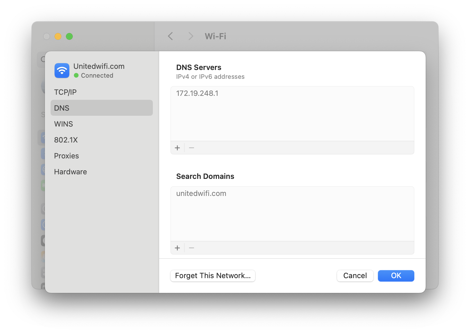Add a new DNS server with plus

(x=178, y=148)
